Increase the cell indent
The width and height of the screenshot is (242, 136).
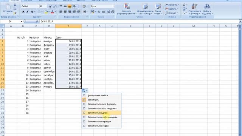click(79, 12)
